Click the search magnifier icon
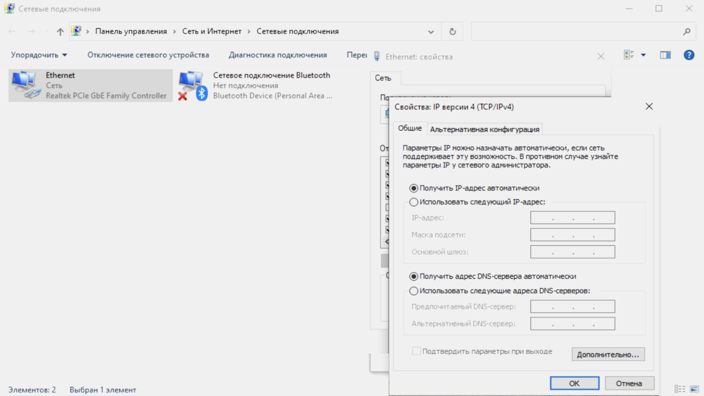Screen dimensions: 704x396 (686, 32)
